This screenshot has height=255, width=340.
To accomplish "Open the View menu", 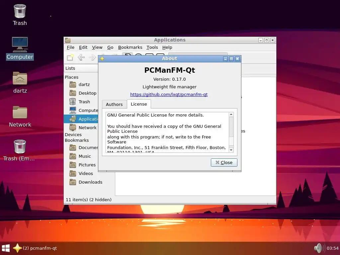I will (x=97, y=47).
